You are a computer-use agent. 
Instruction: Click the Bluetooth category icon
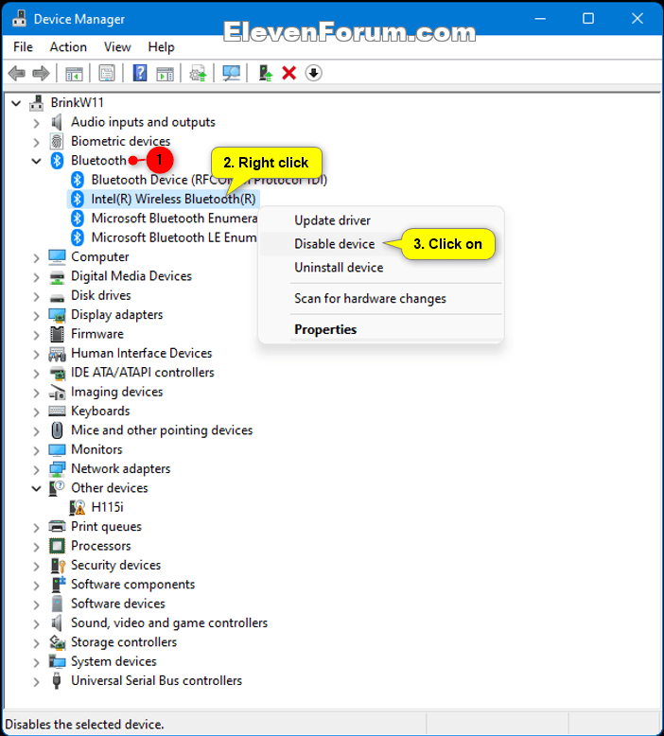57,161
